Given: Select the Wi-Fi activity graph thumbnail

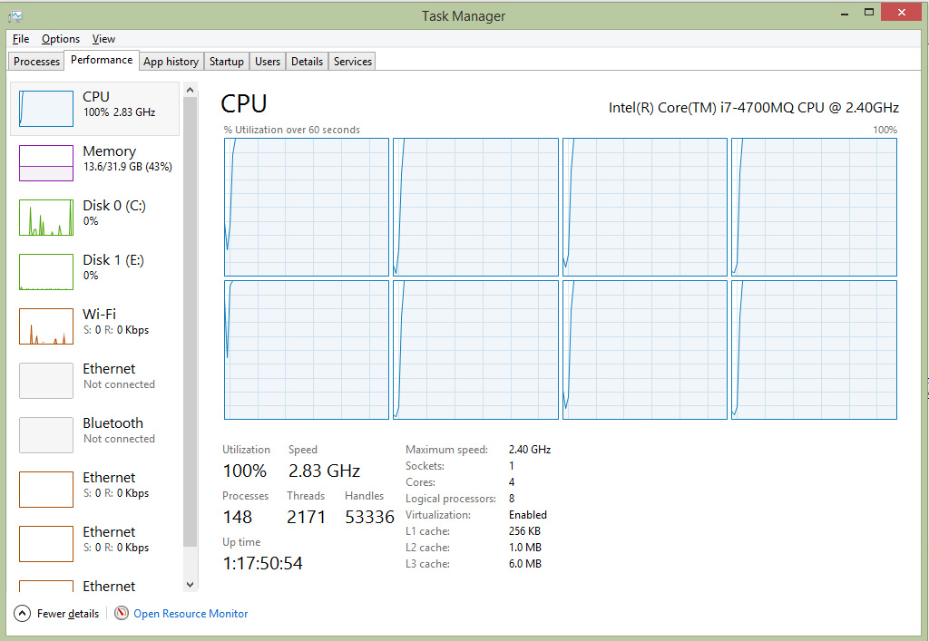Looking at the screenshot, I should pyautogui.click(x=46, y=326).
